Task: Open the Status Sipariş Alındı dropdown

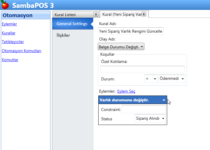Action: coord(150,119)
